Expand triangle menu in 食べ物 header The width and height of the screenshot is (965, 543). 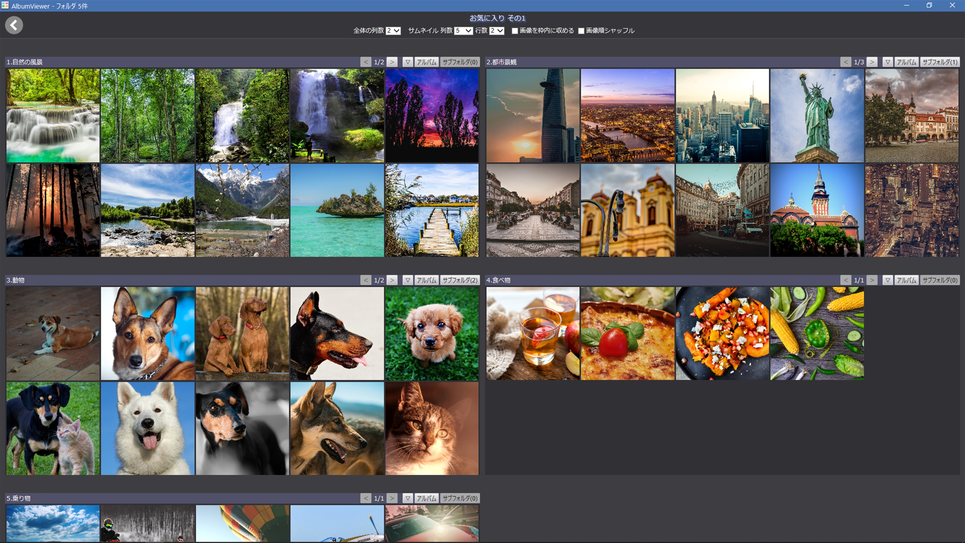pos(887,280)
